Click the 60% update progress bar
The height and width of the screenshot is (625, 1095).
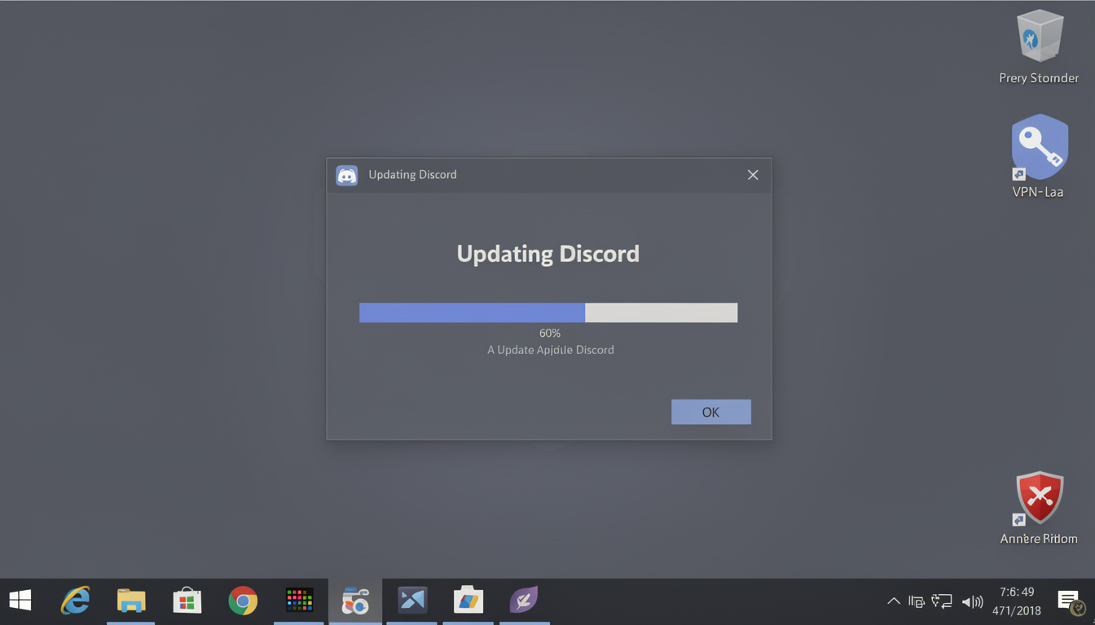click(x=548, y=312)
